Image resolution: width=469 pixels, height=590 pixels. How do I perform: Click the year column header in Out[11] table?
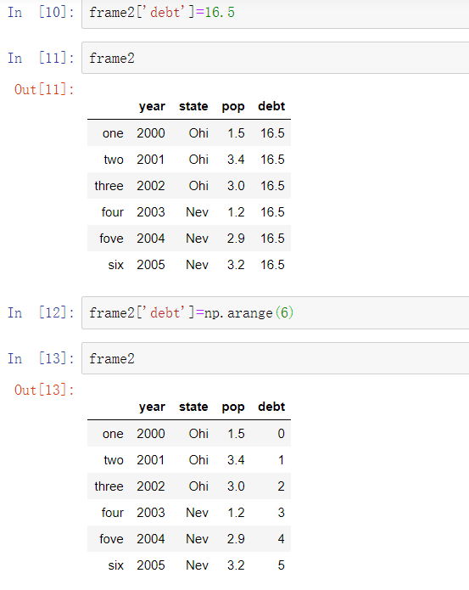click(x=152, y=106)
